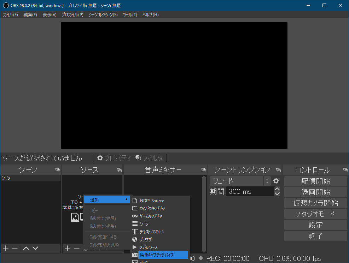This screenshot has height=263, width=349.
Task: Pop out the 音声ミキサー panel
Action: click(204, 169)
